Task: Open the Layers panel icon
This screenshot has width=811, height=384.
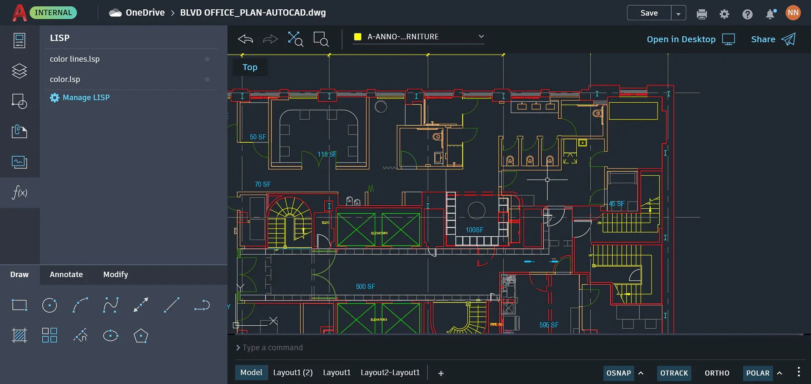Action: (x=19, y=71)
